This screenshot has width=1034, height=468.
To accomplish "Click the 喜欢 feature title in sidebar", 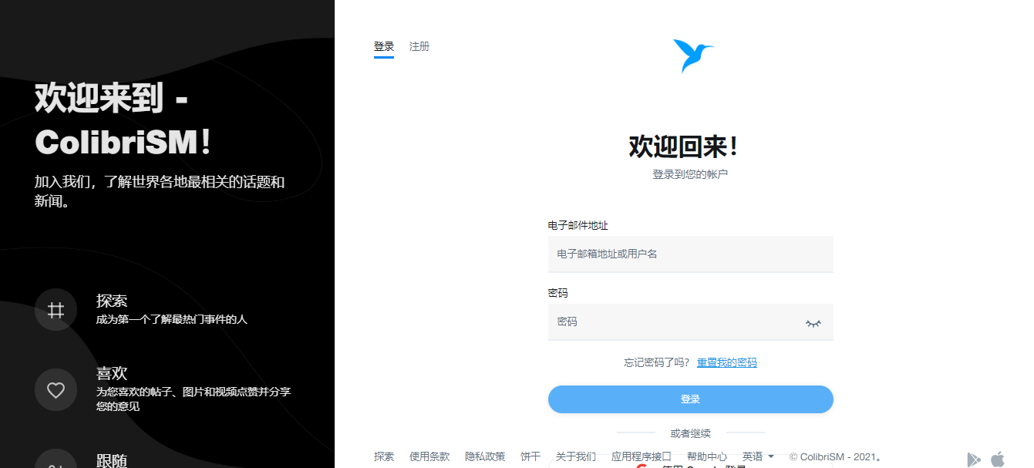I will [x=112, y=373].
